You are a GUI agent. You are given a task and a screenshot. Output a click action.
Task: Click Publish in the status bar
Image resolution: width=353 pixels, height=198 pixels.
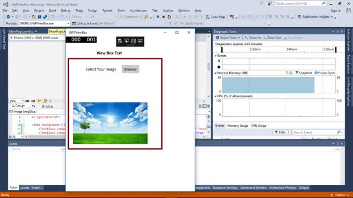pos(340,195)
